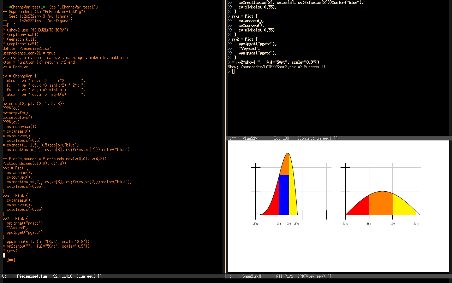Click the = cv:curvex() line
This screenshot has width=452, height=283.
point(16,136)
